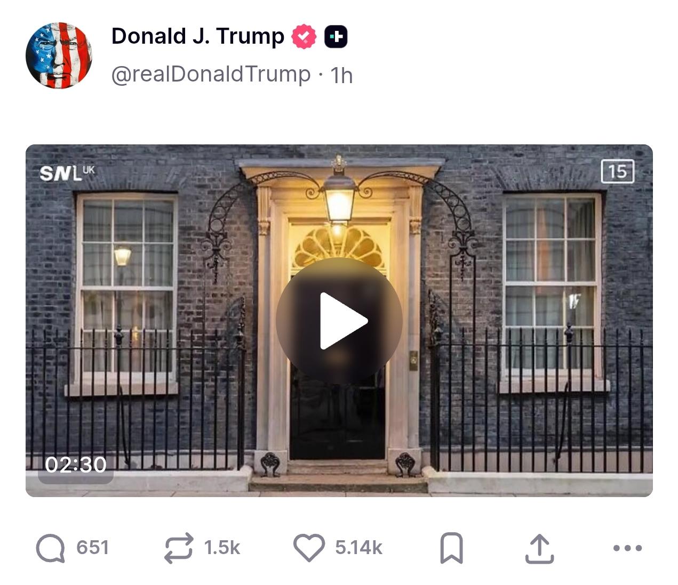Click the red verified checkmark badge
678x585 pixels.
pos(304,37)
